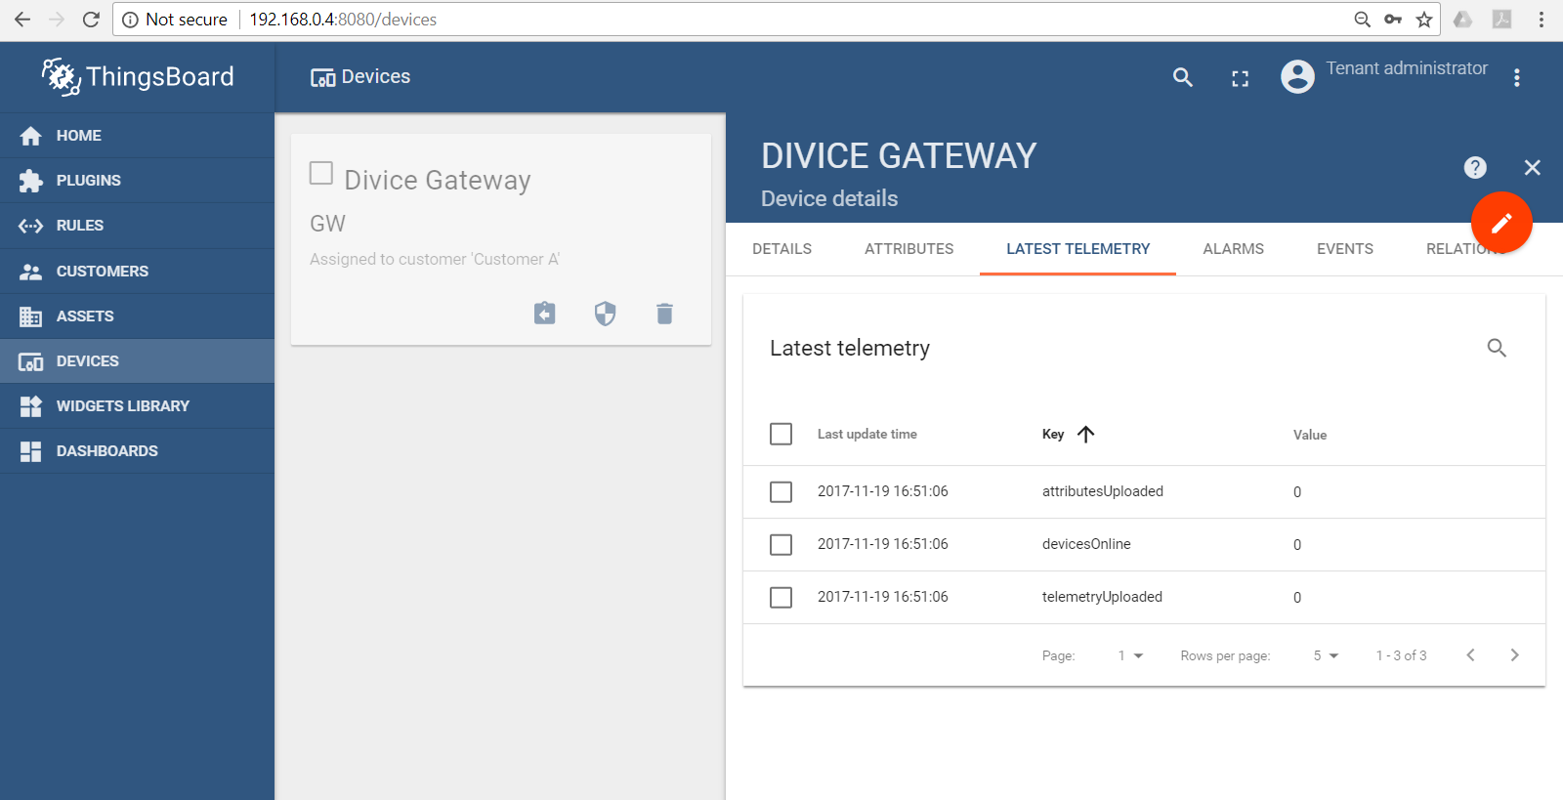Click the Value column header
The image size is (1563, 800).
(x=1310, y=435)
